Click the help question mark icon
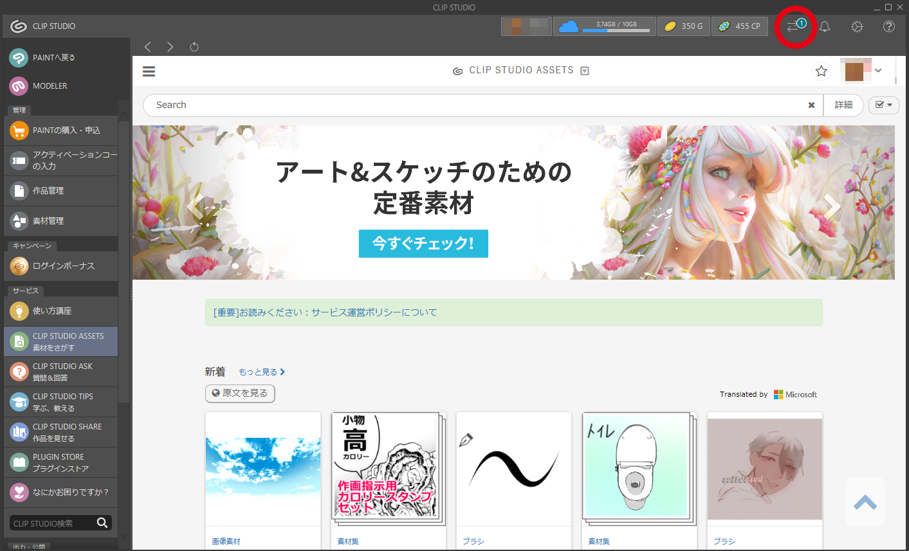This screenshot has width=909, height=551. coord(889,26)
